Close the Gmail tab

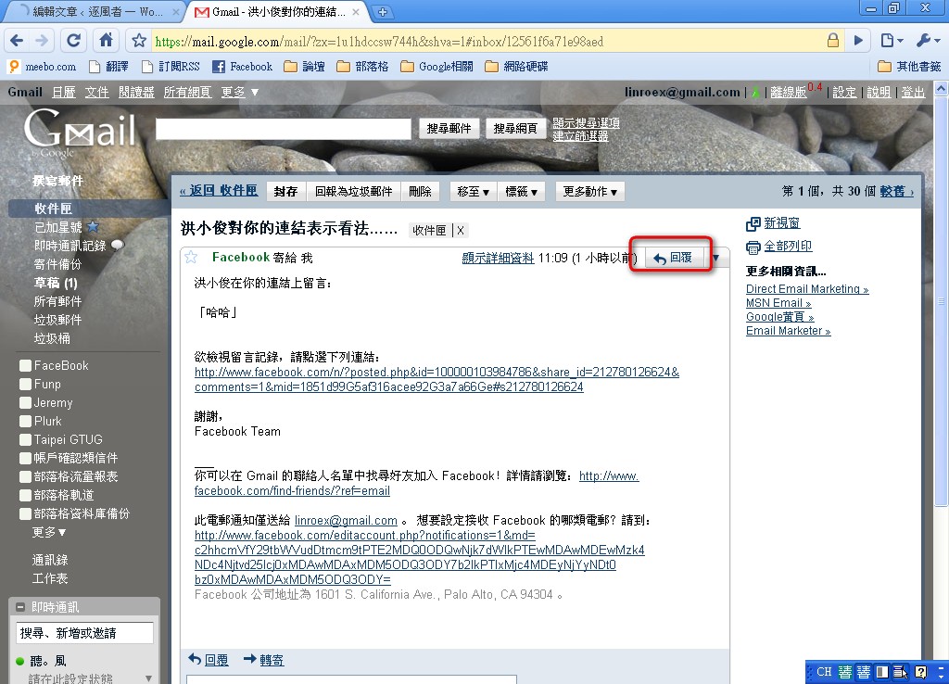point(356,11)
